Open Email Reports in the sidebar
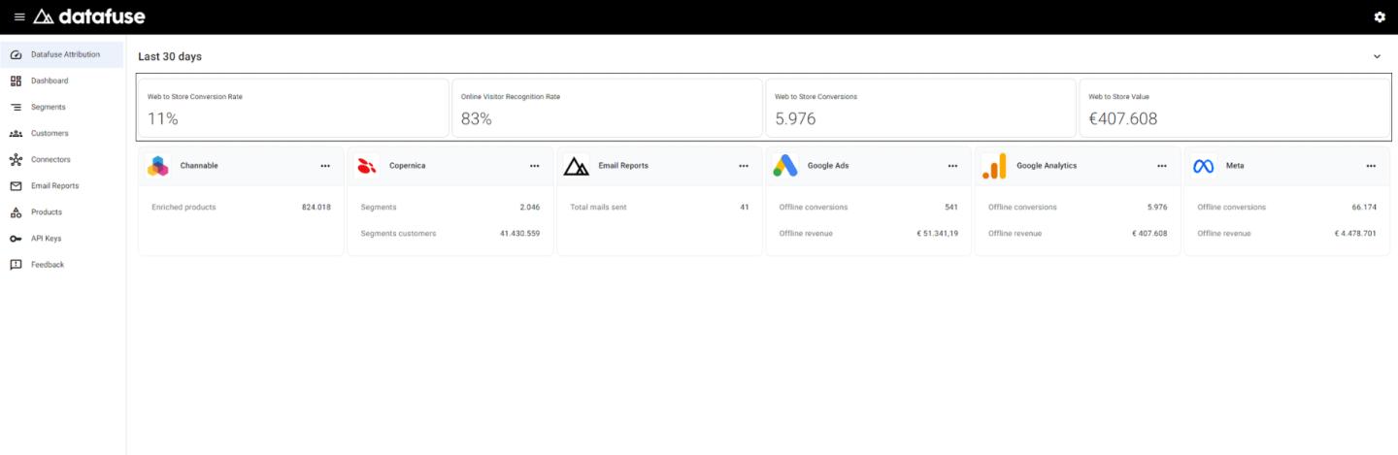Screen dimensions: 1398x455 coord(62,185)
